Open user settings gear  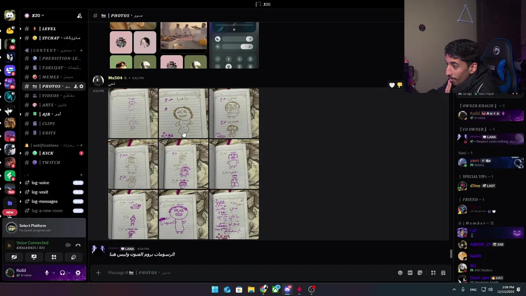tap(78, 273)
